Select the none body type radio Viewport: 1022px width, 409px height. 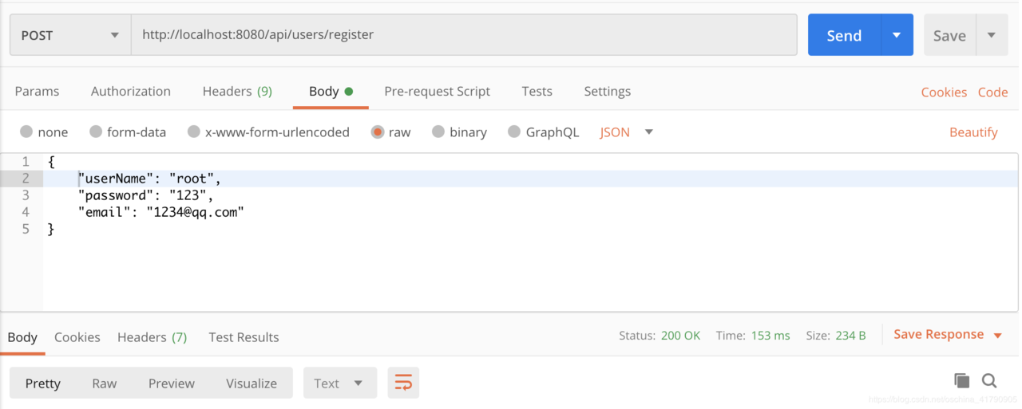[x=26, y=132]
